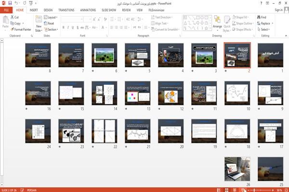Select slide 24 grid thumbnail
289x192 pixels.
click(38, 131)
